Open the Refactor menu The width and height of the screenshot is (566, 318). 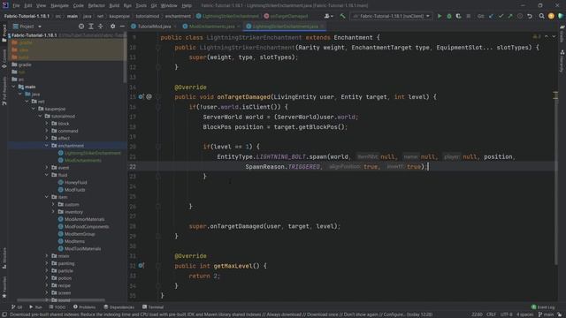pos(96,5)
